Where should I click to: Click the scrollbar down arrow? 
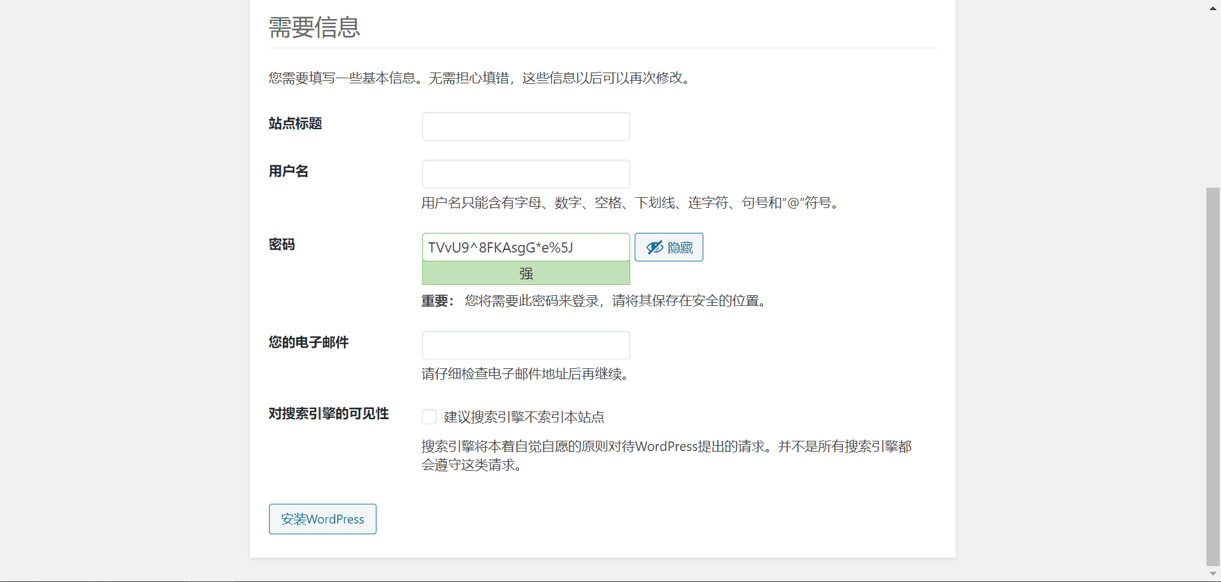pos(1213,574)
